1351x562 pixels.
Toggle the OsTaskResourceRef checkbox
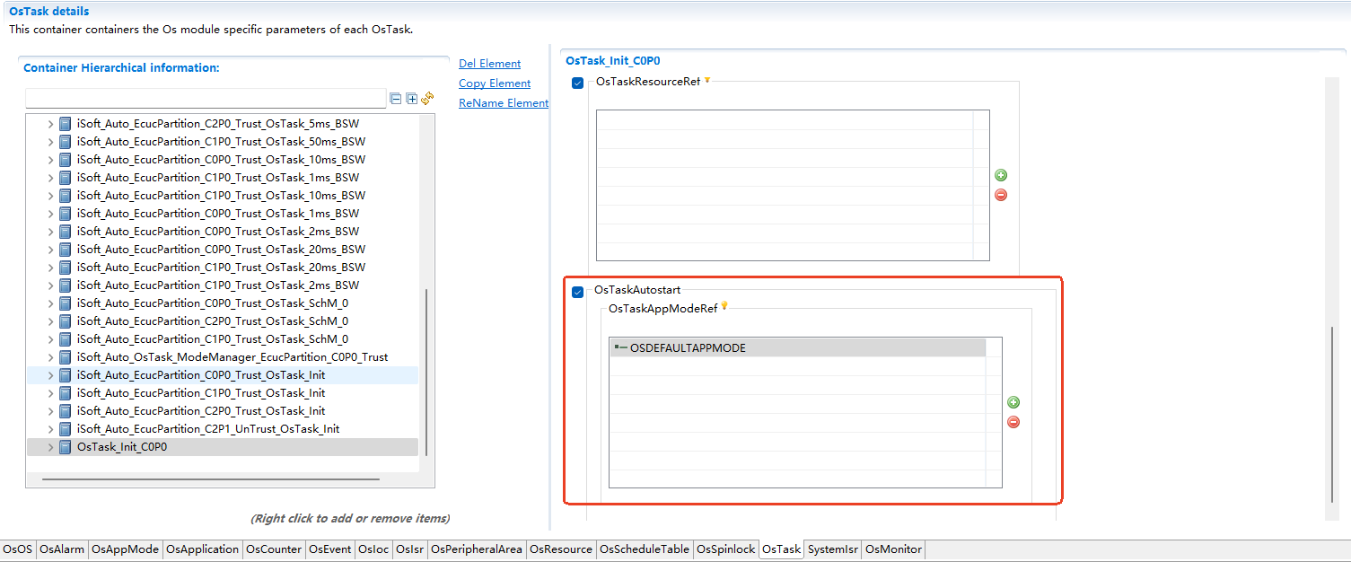[578, 83]
